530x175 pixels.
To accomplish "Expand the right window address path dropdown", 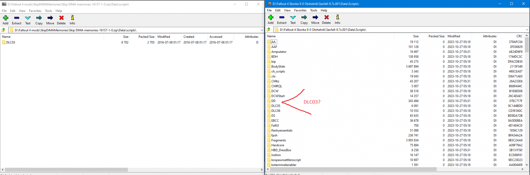I will pyautogui.click(x=527, y=30).
